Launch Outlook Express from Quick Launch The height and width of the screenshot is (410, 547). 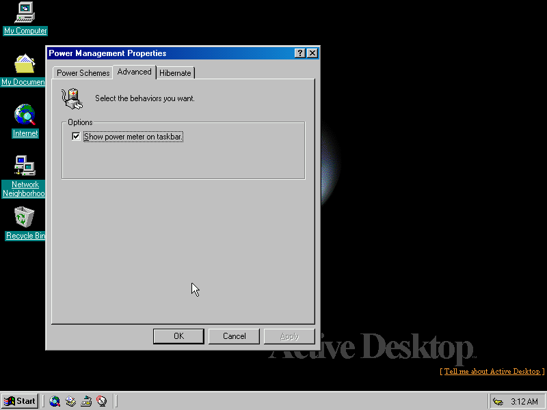(70, 401)
